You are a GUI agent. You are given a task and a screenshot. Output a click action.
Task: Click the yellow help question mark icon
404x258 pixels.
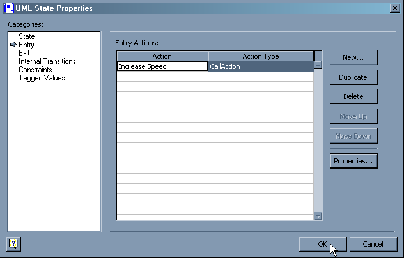13,243
